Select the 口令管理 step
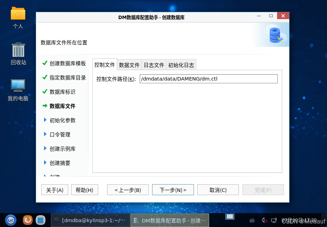Viewport: 327px width, 227px height. coord(60,134)
